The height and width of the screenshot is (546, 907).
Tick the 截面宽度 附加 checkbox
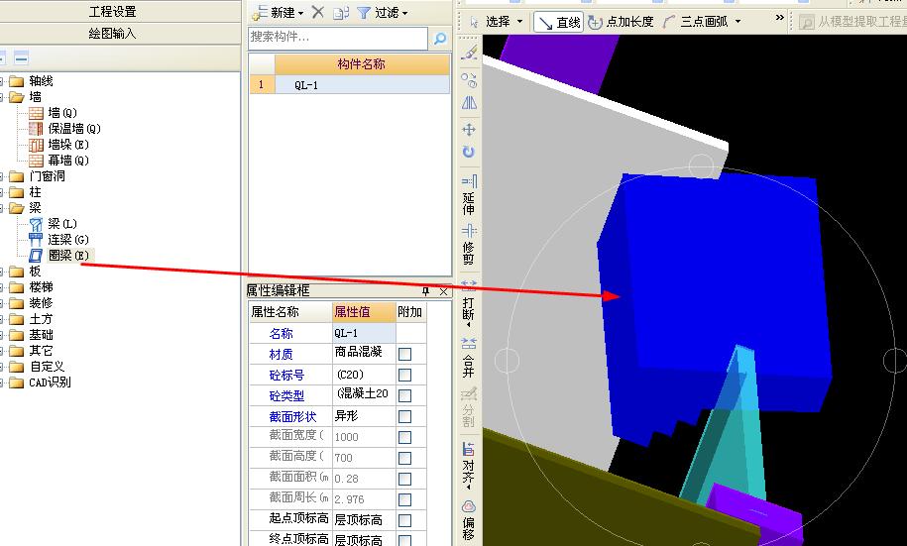click(404, 437)
